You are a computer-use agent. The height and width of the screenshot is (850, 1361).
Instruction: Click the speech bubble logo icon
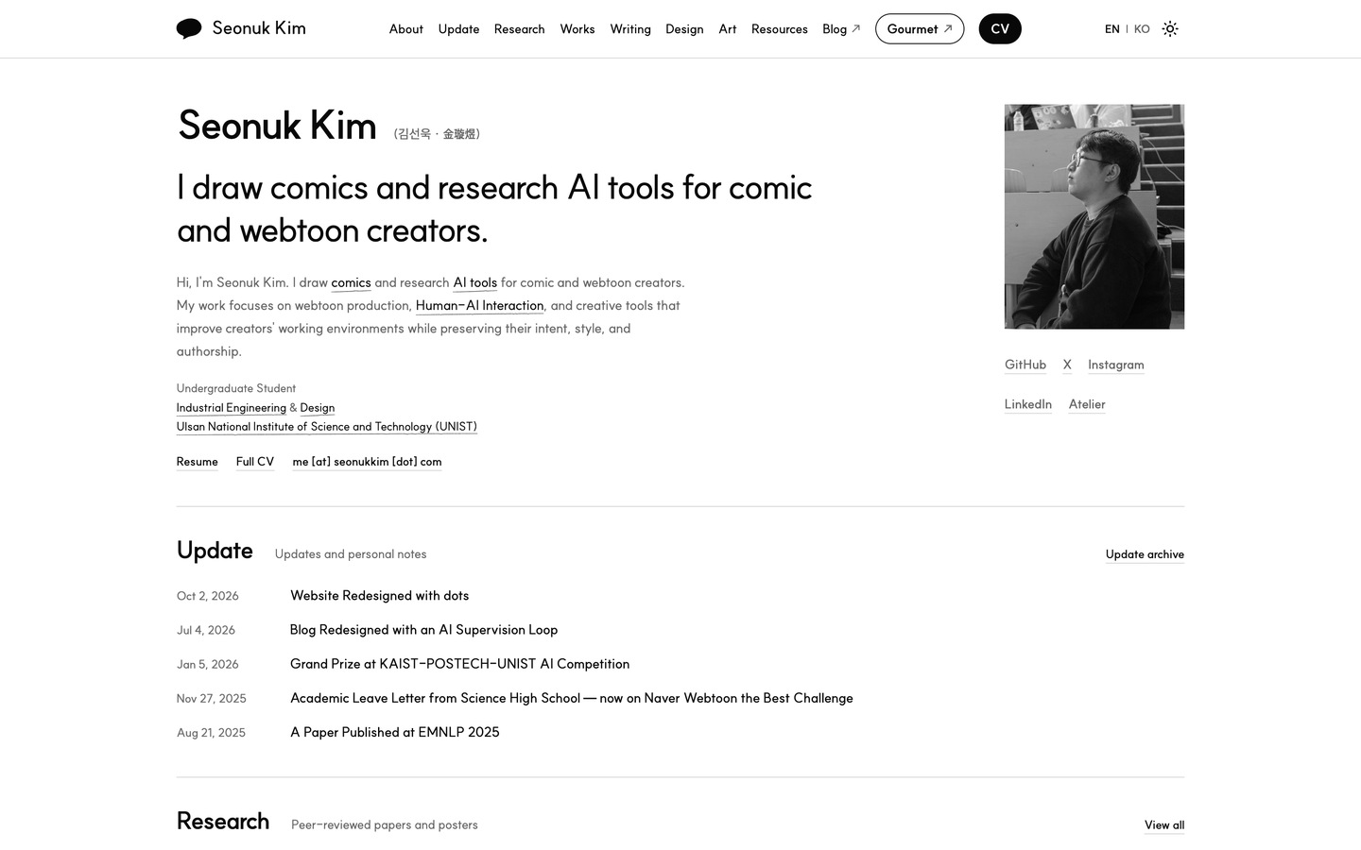tap(189, 29)
